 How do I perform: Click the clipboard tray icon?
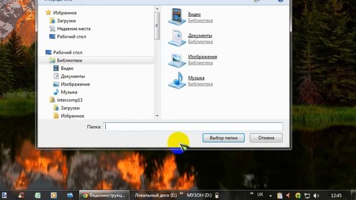[x=280, y=196]
